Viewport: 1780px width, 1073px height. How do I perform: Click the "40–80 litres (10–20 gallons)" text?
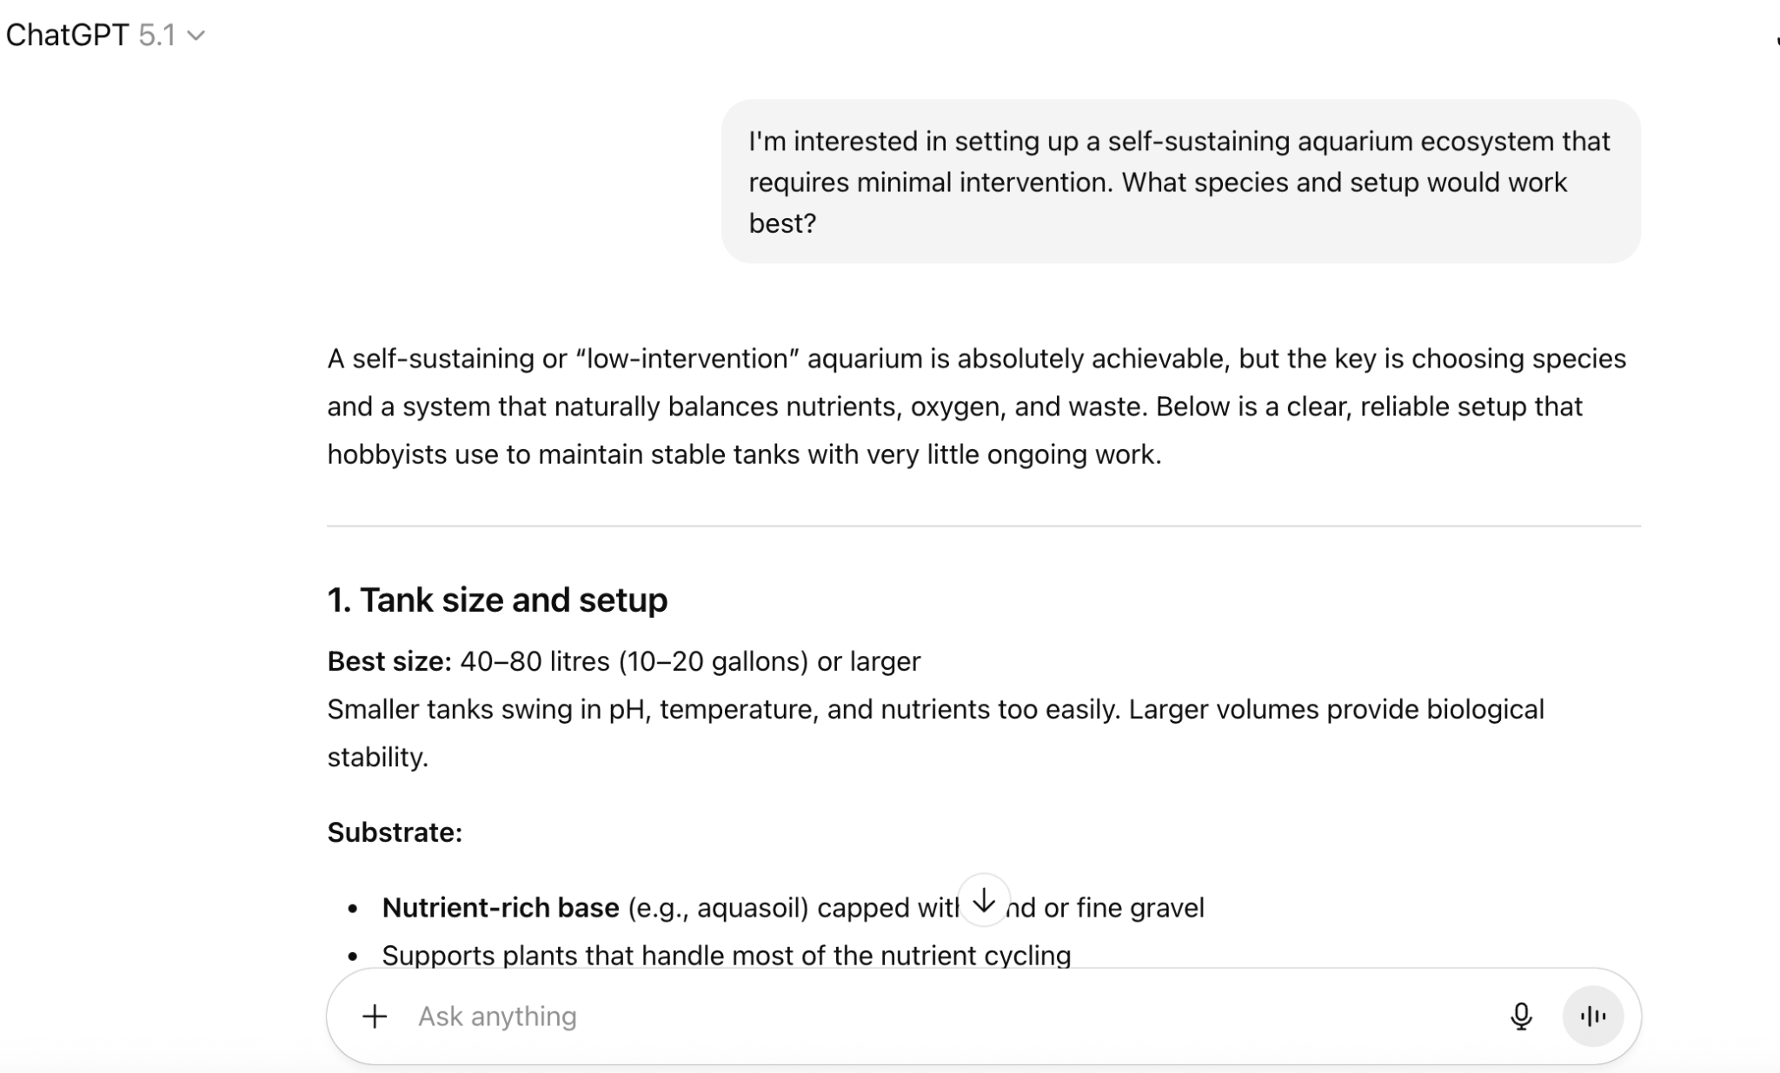click(634, 661)
